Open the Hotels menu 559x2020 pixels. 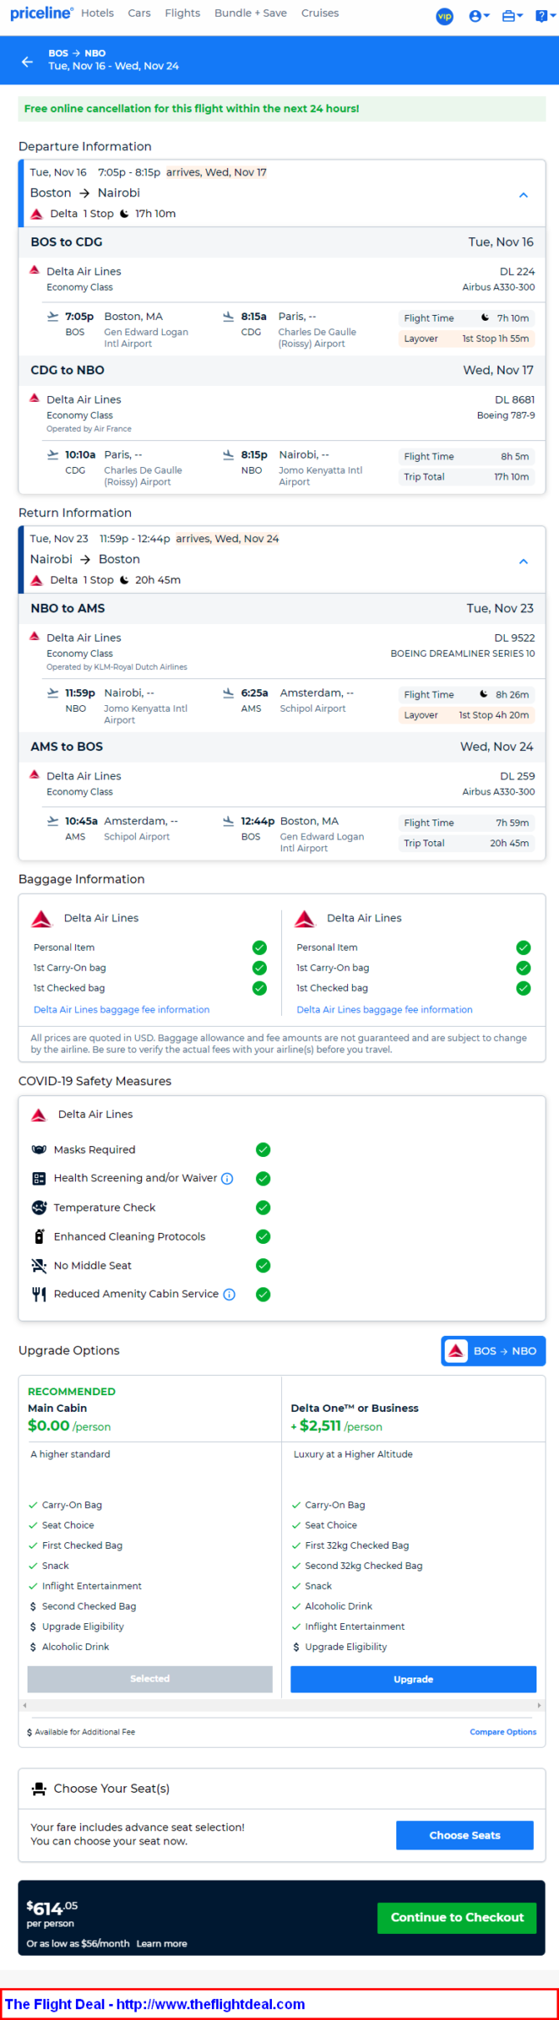click(x=98, y=13)
